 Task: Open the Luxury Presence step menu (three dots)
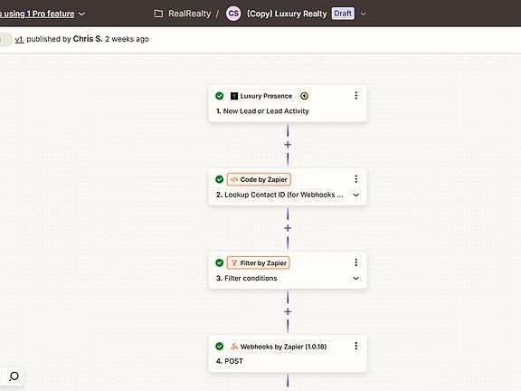pyautogui.click(x=355, y=96)
